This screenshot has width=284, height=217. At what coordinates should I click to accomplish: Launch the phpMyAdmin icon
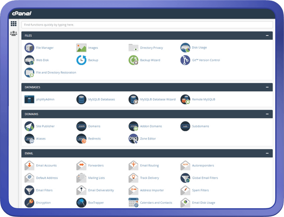30,99
